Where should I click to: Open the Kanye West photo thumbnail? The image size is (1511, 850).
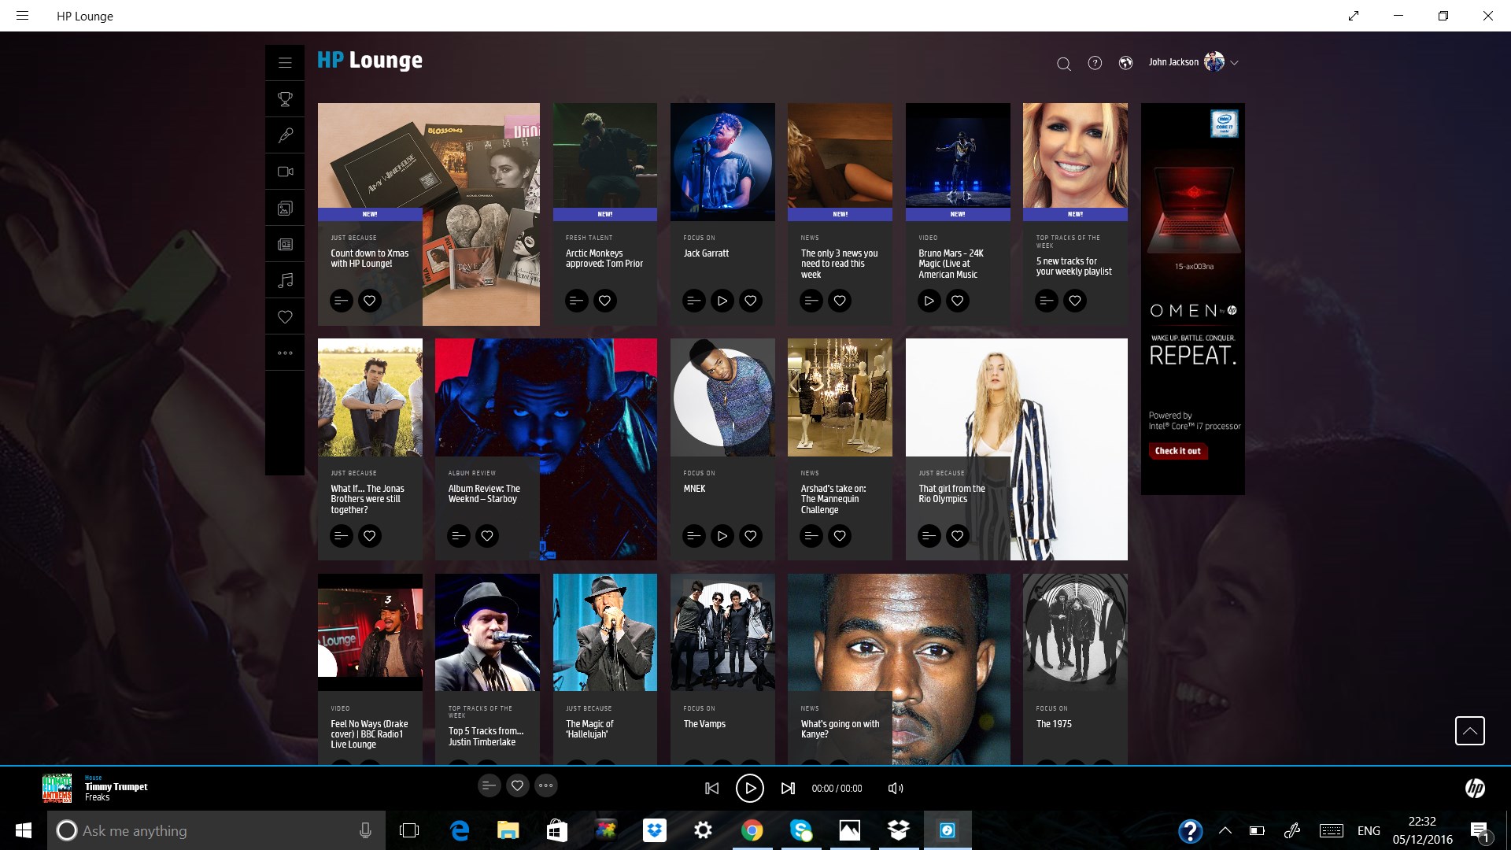tap(899, 669)
